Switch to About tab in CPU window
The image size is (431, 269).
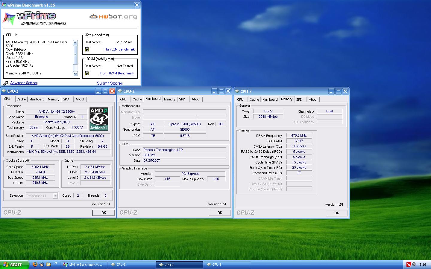80,99
